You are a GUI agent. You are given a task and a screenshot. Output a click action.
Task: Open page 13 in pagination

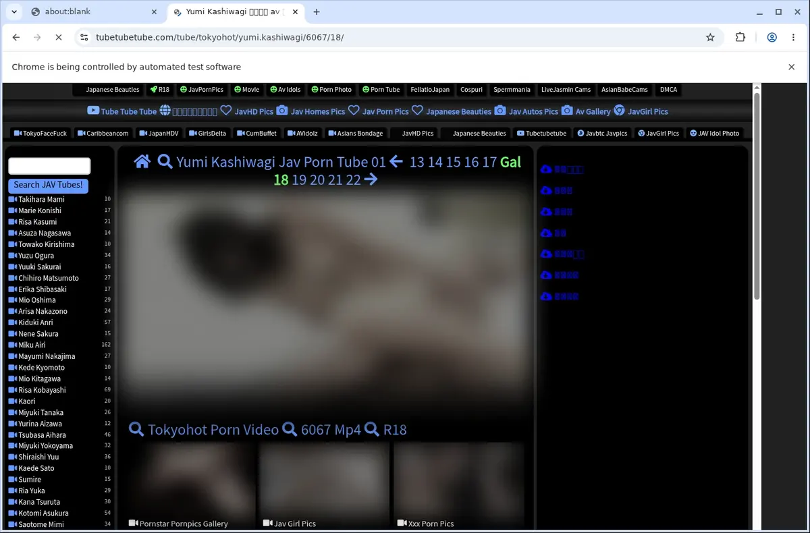point(417,162)
